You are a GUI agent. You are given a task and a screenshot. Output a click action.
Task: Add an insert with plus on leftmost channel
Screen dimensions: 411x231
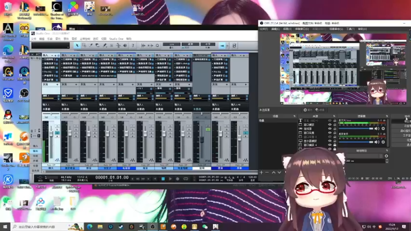click(55, 55)
